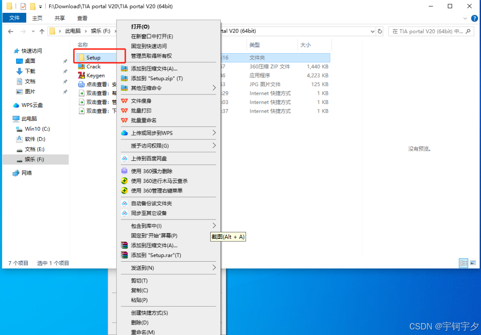The image size is (481, 335).
Task: Open the 文件 ribbon tab
Action: pyautogui.click(x=14, y=18)
